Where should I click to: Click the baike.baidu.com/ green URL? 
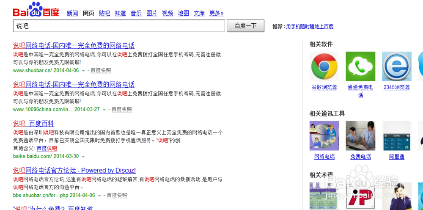tap(33, 156)
